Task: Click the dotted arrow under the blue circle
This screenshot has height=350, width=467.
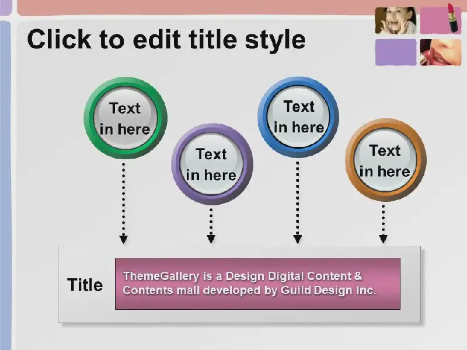Action: coord(298,202)
